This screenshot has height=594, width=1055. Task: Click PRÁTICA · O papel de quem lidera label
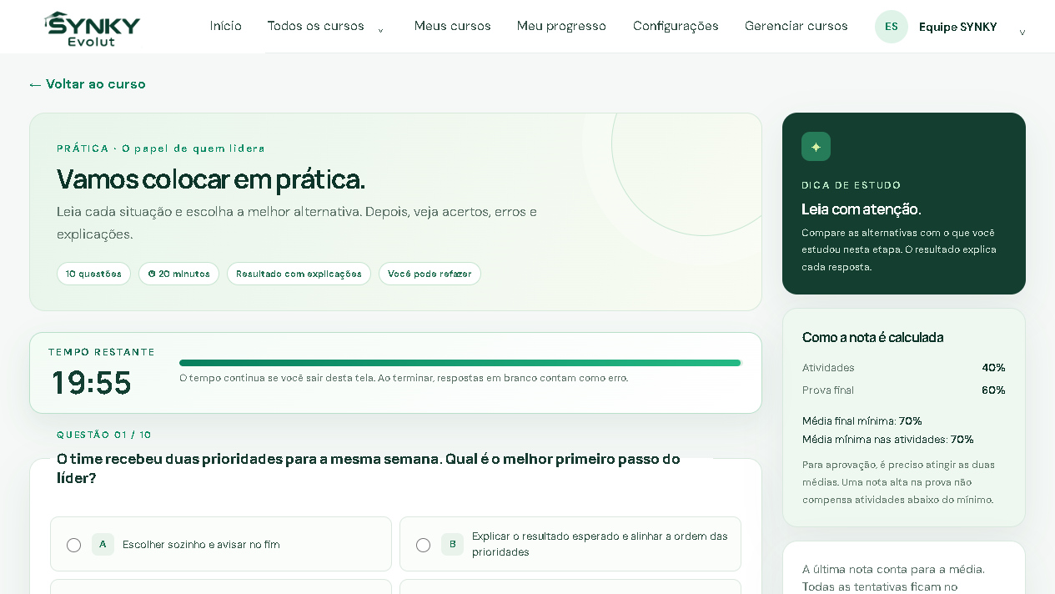(x=161, y=148)
